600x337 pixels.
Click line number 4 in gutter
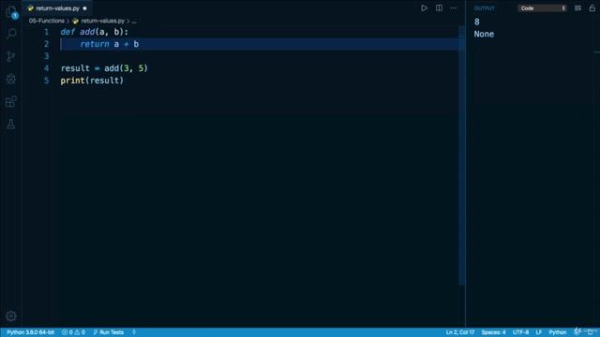pos(47,68)
